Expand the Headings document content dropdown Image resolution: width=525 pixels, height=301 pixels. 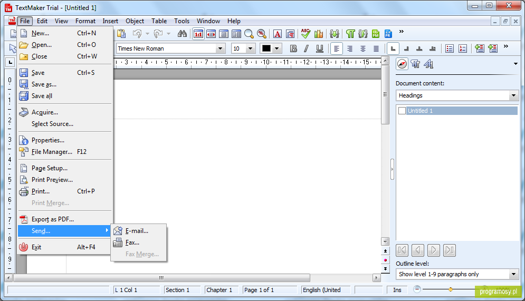(513, 95)
